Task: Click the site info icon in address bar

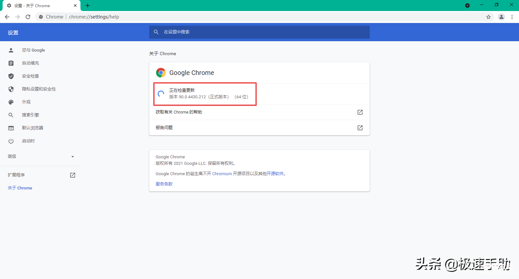Action: [x=41, y=17]
